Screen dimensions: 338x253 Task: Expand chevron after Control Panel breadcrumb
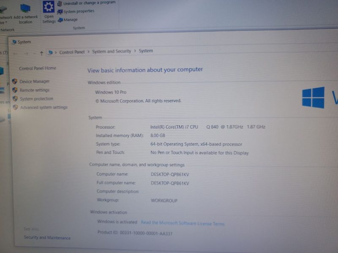click(88, 52)
